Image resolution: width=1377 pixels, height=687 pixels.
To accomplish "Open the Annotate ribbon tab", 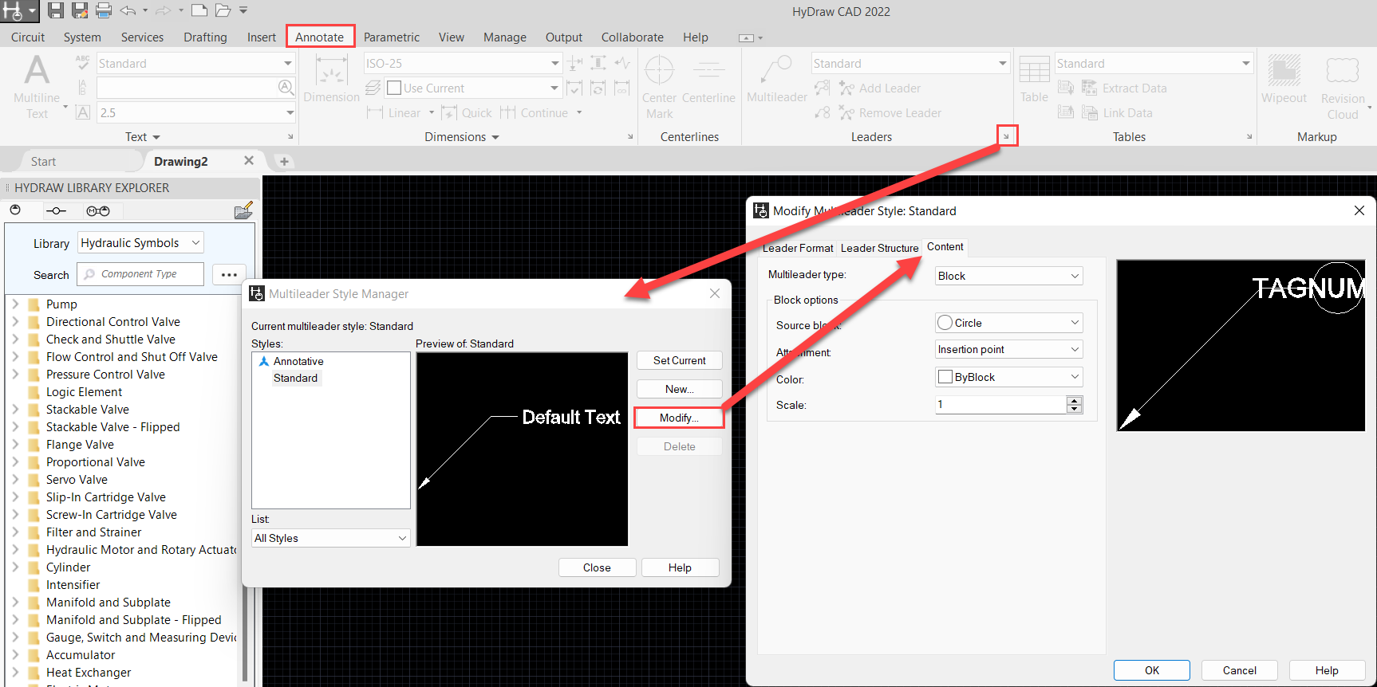I will coord(319,37).
